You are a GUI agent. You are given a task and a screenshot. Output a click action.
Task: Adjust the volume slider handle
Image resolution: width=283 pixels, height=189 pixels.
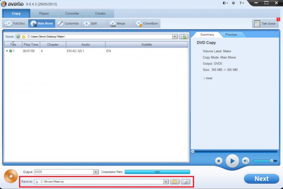(x=272, y=161)
